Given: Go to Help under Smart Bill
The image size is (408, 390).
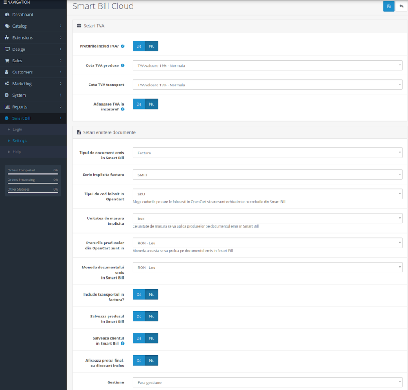Looking at the screenshot, I should coord(16,152).
